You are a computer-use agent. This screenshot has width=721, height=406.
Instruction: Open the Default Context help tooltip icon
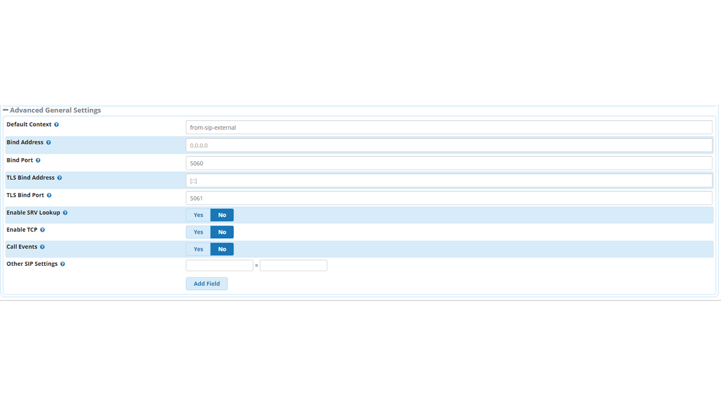(56, 124)
